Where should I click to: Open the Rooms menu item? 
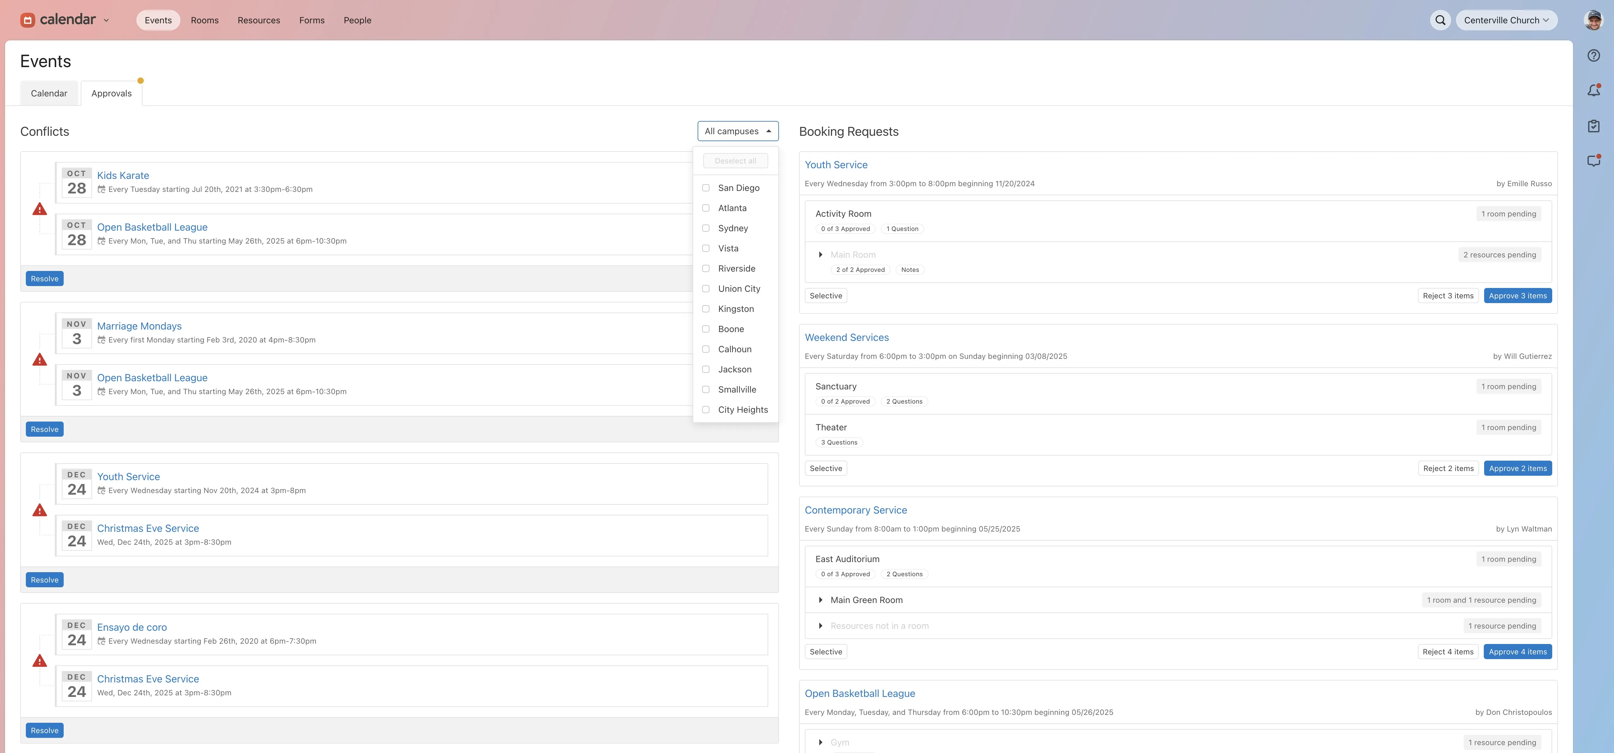click(x=204, y=20)
